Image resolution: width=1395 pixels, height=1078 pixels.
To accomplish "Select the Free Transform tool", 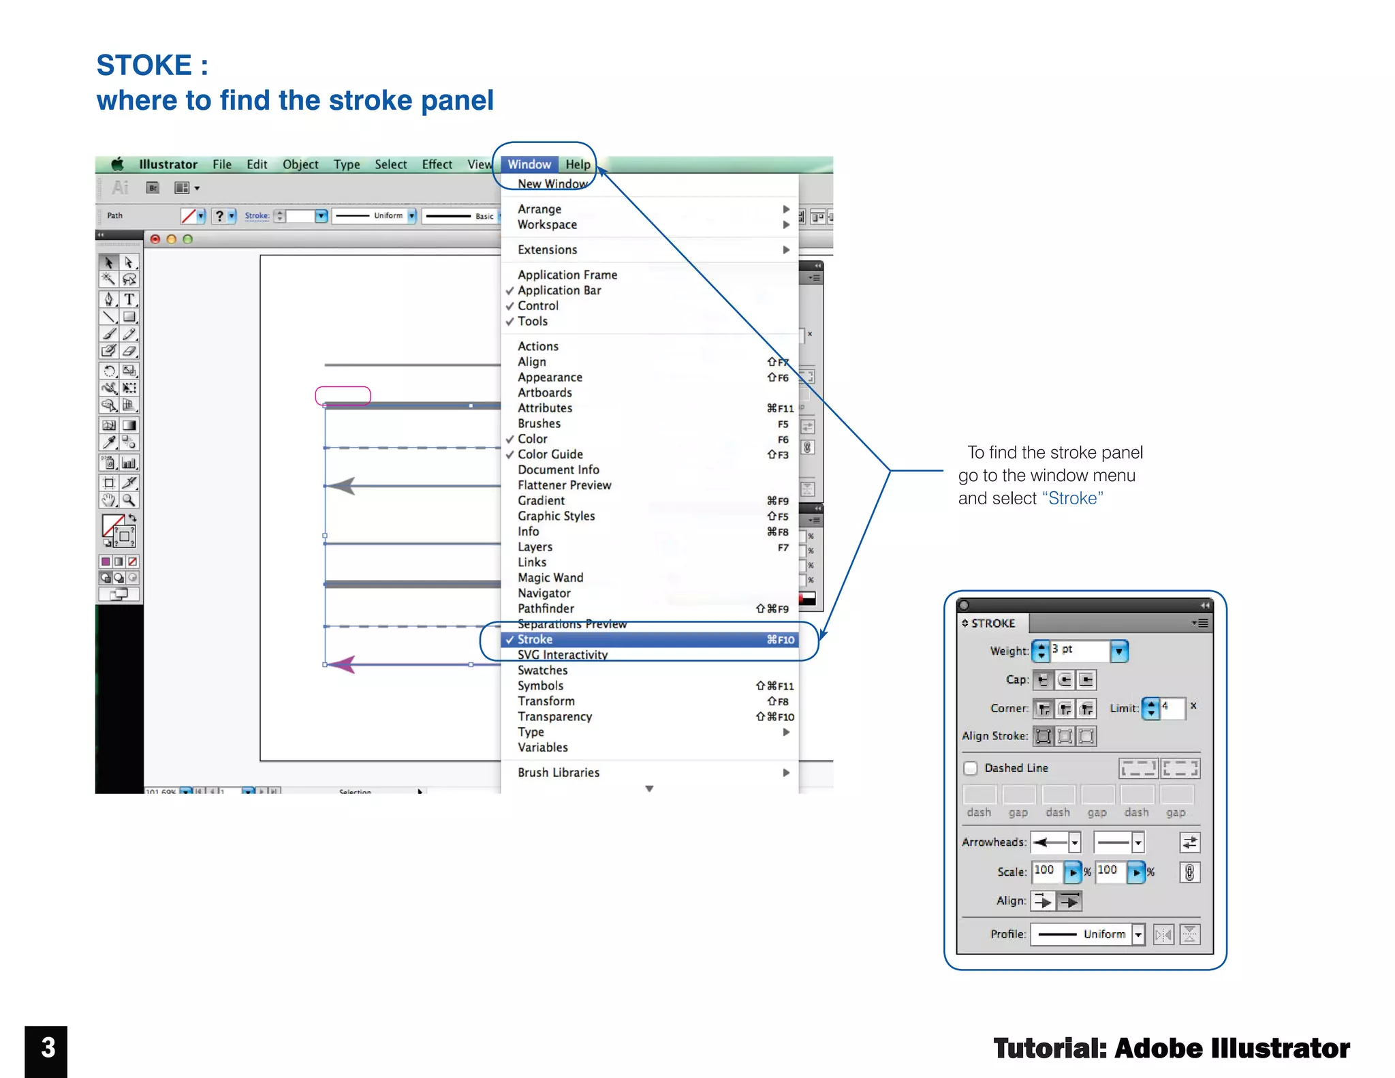I will [x=129, y=388].
